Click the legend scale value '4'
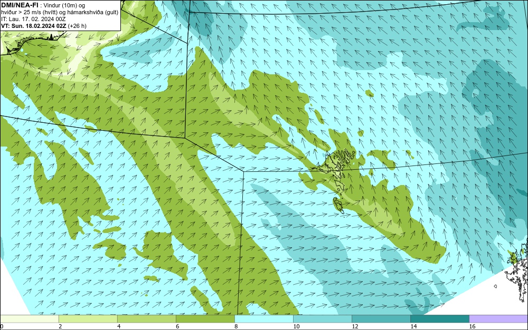This screenshot has height=330, width=528. (119, 326)
